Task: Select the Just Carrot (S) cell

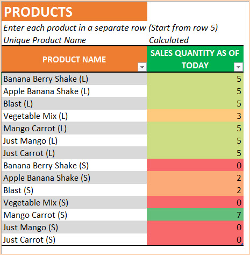Action: 74,239
